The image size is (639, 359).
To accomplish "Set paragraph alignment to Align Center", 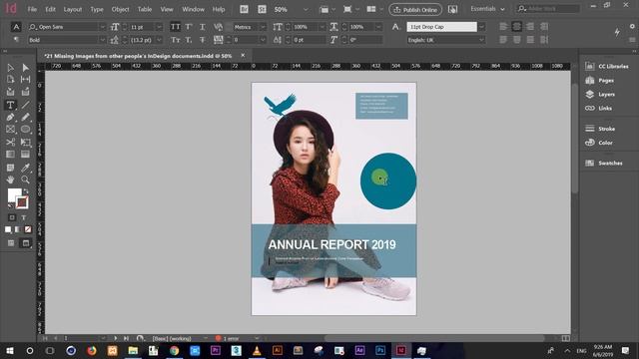I will point(517,27).
